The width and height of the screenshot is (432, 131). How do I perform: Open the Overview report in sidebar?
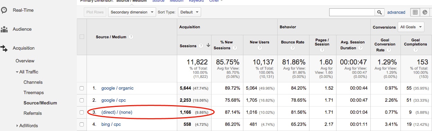[x=25, y=61]
